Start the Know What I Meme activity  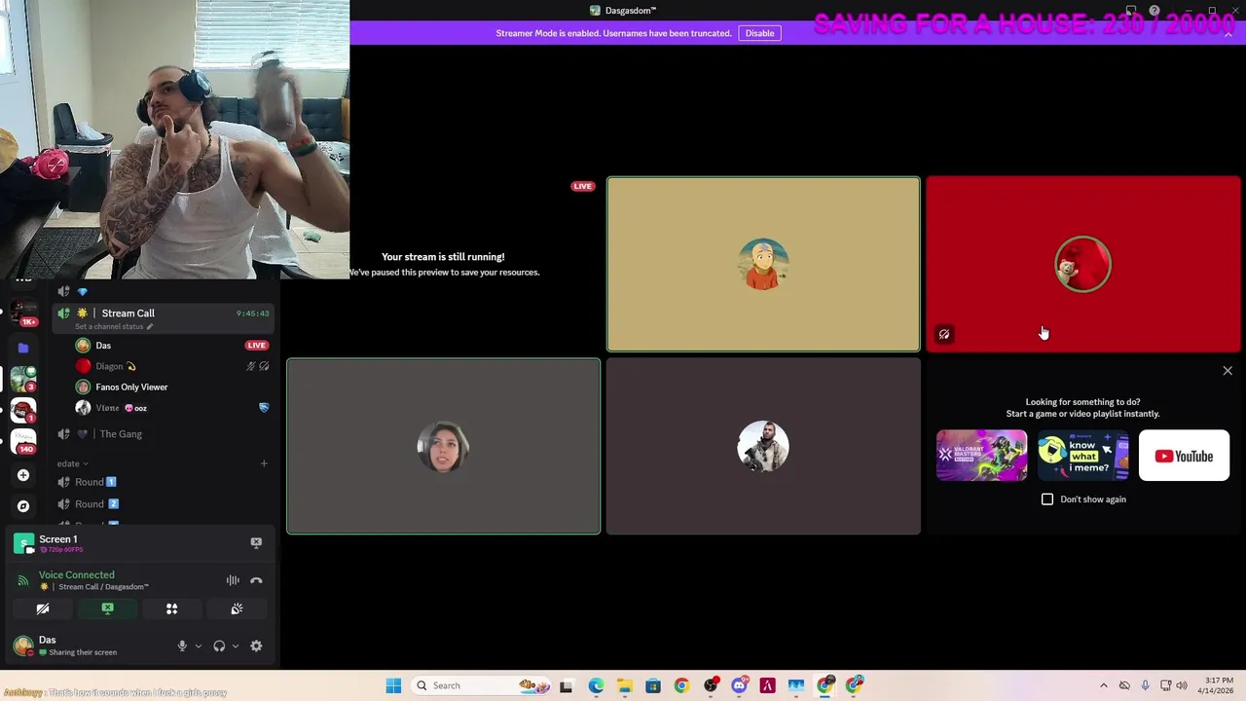[1082, 456]
